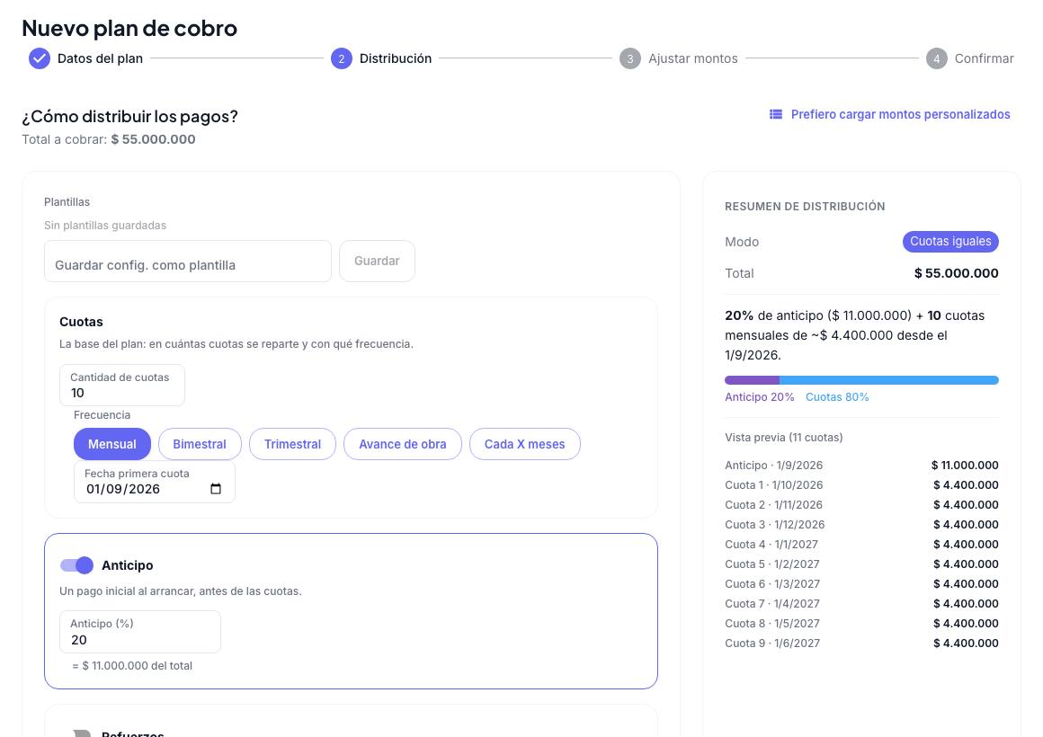Click the Cuotas 80% legend label
The height and width of the screenshot is (737, 1043).
[x=837, y=397]
